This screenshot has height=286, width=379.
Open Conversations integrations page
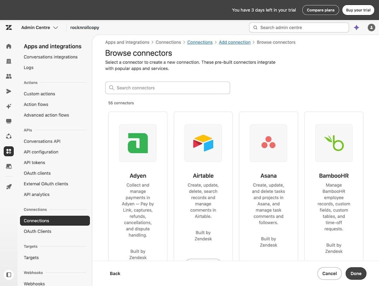[x=50, y=57]
